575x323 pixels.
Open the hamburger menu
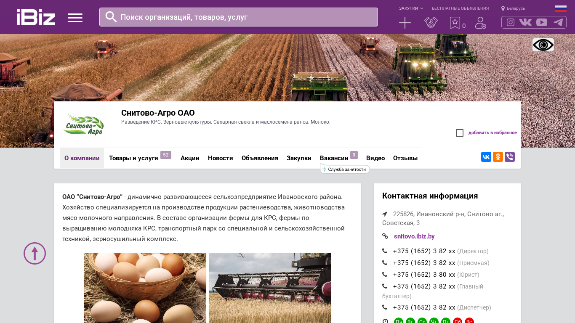pyautogui.click(x=75, y=18)
